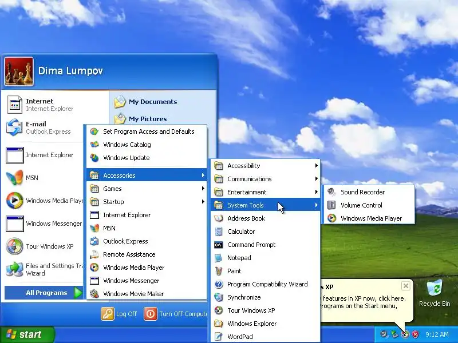Click the Start button
This screenshot has height=343, width=458.
click(27, 334)
